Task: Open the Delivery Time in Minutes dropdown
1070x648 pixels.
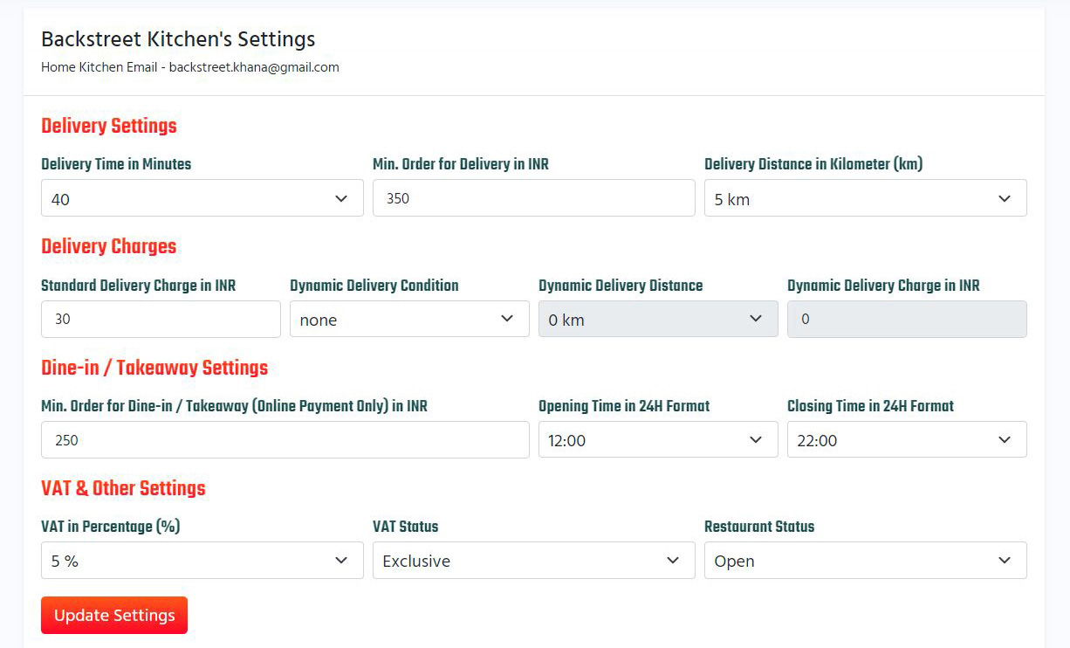Action: coord(202,198)
